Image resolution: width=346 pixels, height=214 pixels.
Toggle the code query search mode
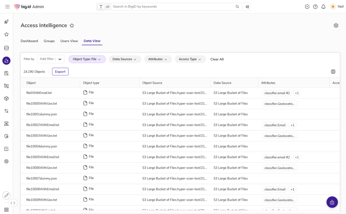pos(107,7)
